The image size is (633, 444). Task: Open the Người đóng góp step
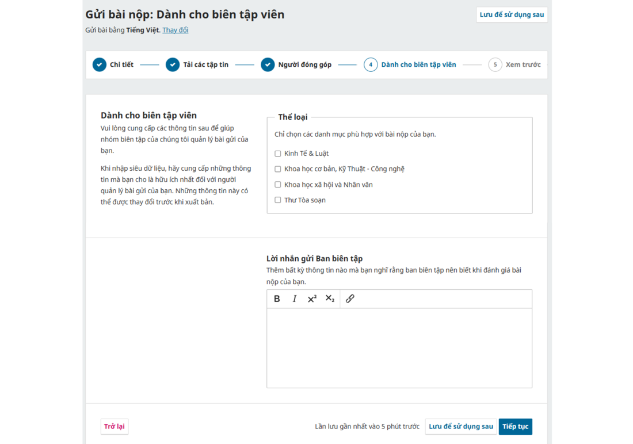tap(304, 65)
